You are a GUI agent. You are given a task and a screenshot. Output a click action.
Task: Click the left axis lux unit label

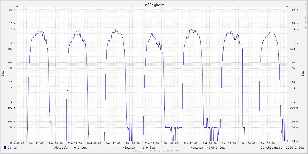tap(3, 74)
